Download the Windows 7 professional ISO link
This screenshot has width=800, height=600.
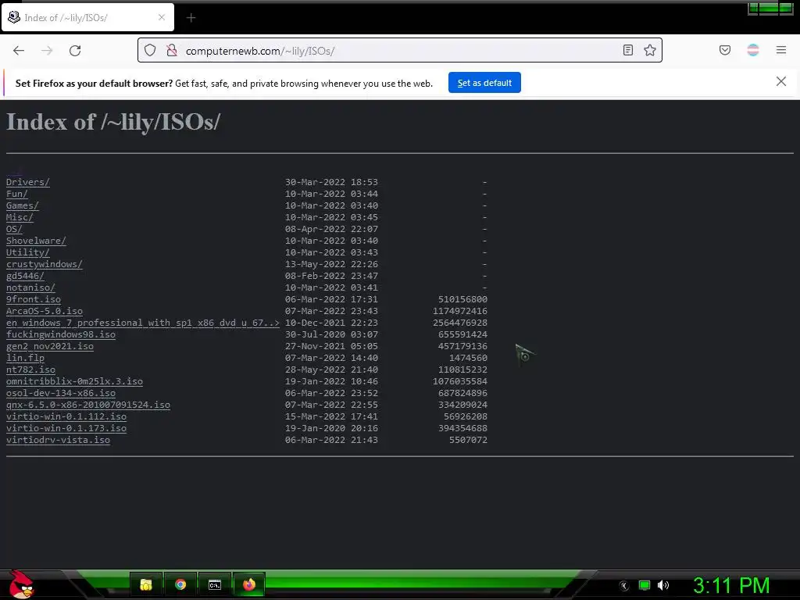(x=143, y=323)
